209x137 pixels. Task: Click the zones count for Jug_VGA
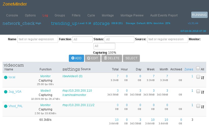click(192, 91)
